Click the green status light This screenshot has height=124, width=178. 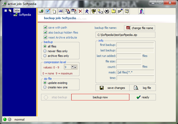coord(5,119)
